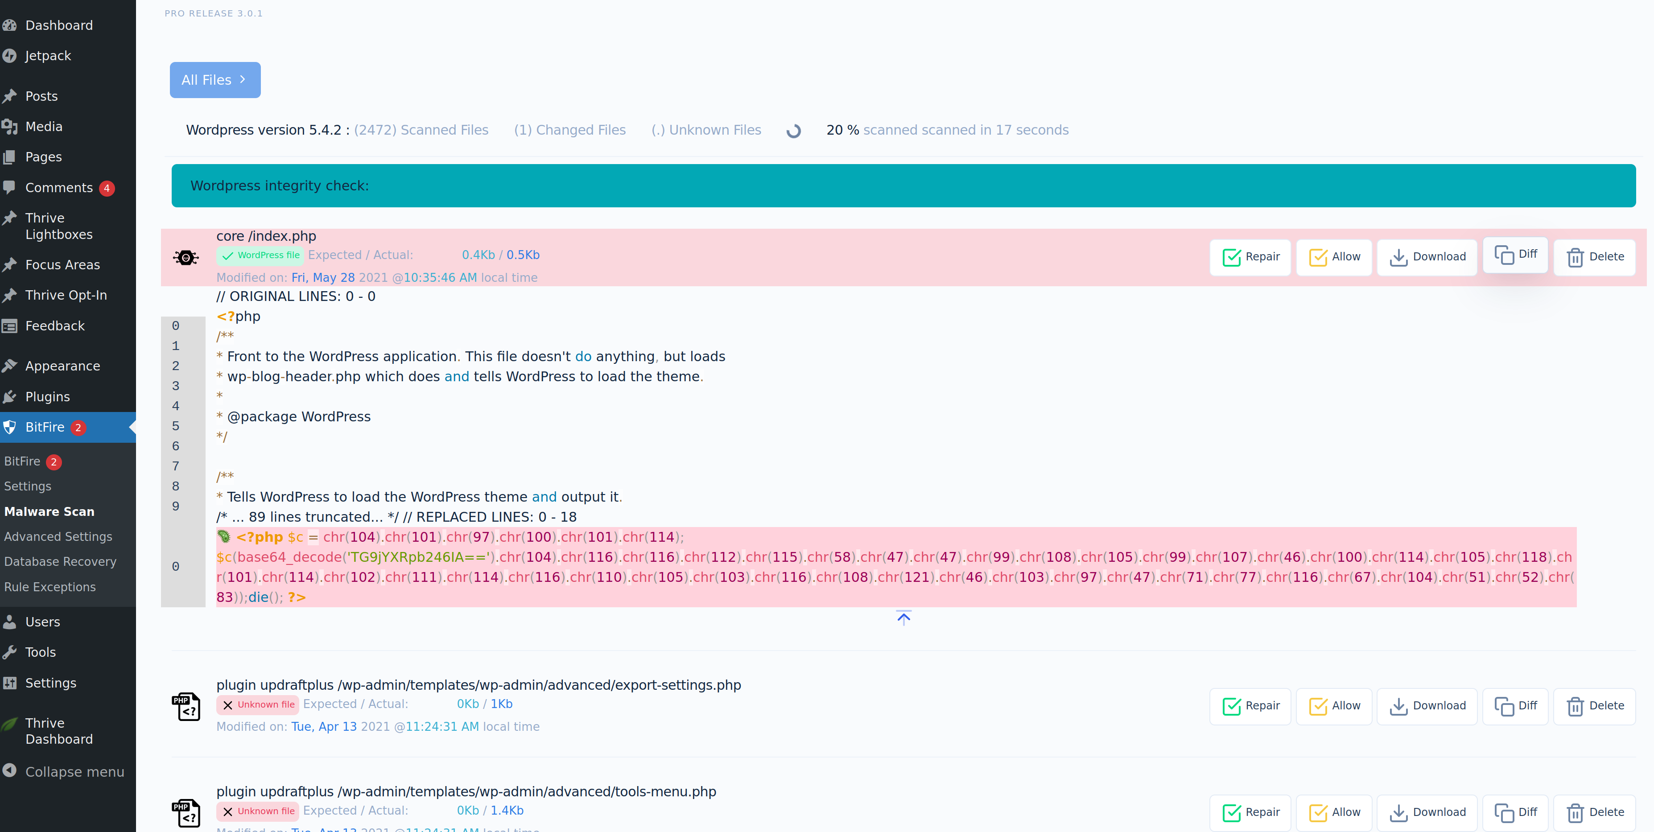Click the Wordpress integrity check teal banner
Screen dimensions: 1654x832
(x=903, y=185)
